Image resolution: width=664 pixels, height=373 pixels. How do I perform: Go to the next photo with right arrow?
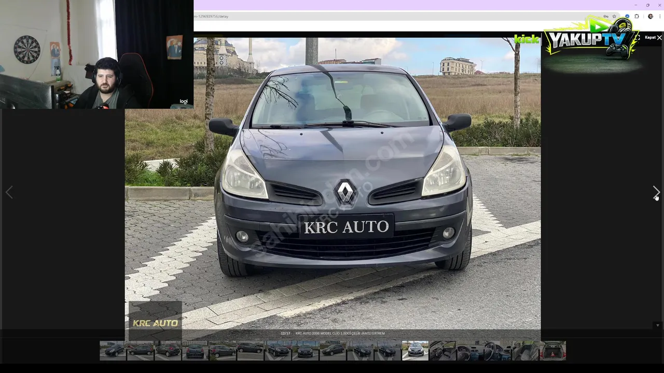[656, 192]
